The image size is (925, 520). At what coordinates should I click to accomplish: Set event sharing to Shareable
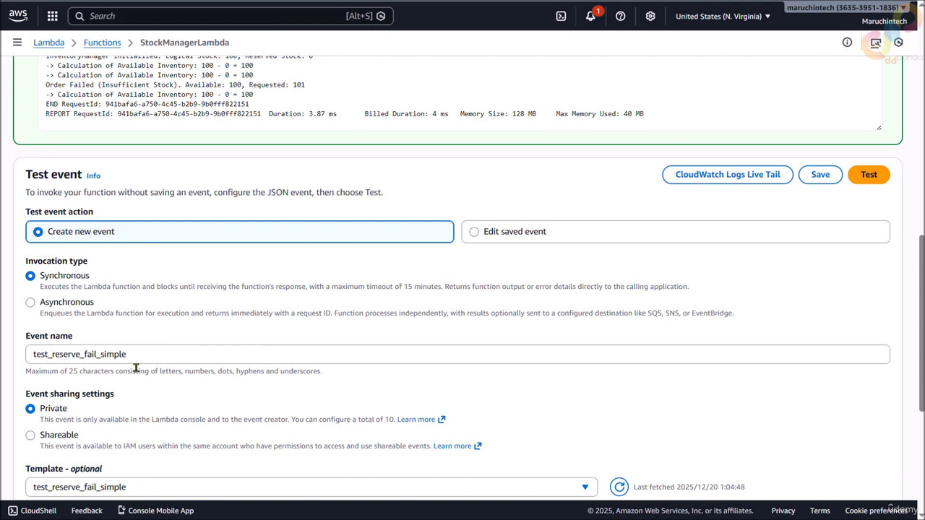[x=30, y=435]
